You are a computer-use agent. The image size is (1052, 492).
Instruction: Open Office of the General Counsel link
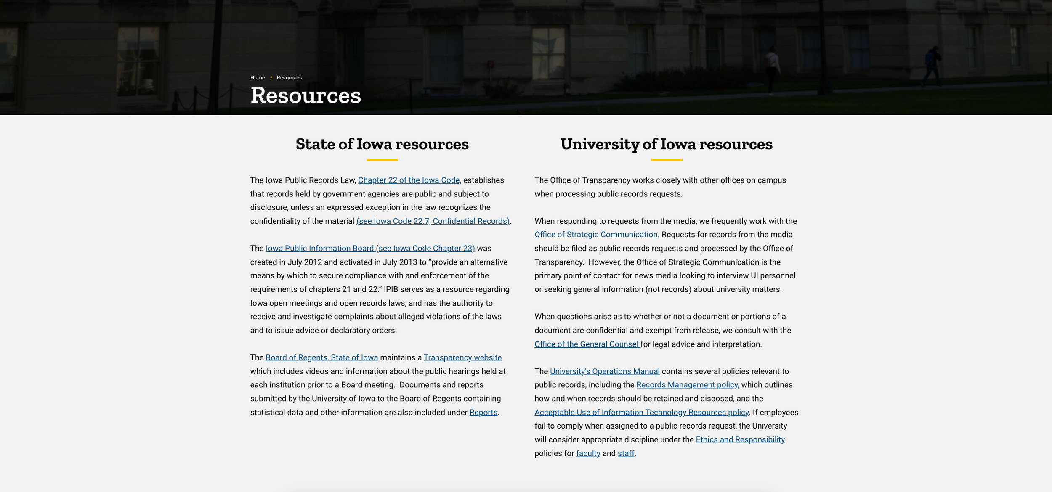[586, 344]
